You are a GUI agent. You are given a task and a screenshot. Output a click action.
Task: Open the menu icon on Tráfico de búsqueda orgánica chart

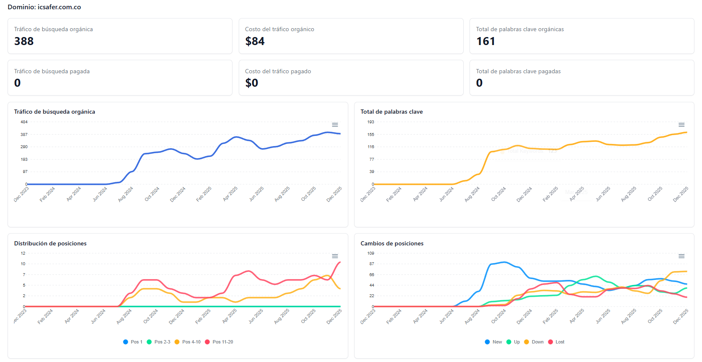pyautogui.click(x=335, y=125)
